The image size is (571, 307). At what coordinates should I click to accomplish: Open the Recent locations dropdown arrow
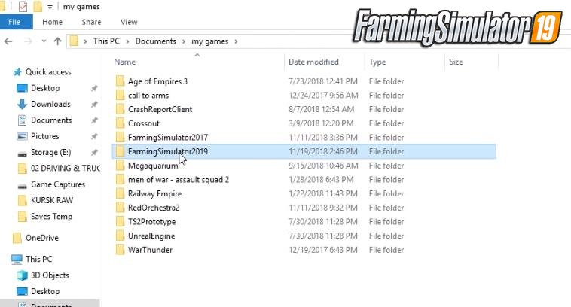pos(44,41)
